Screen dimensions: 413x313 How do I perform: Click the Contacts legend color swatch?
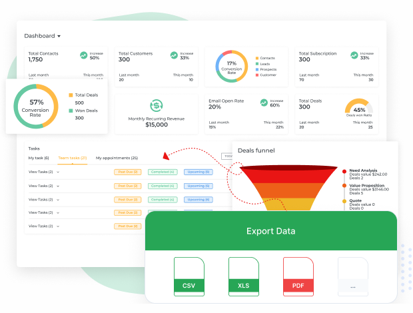[257, 58]
